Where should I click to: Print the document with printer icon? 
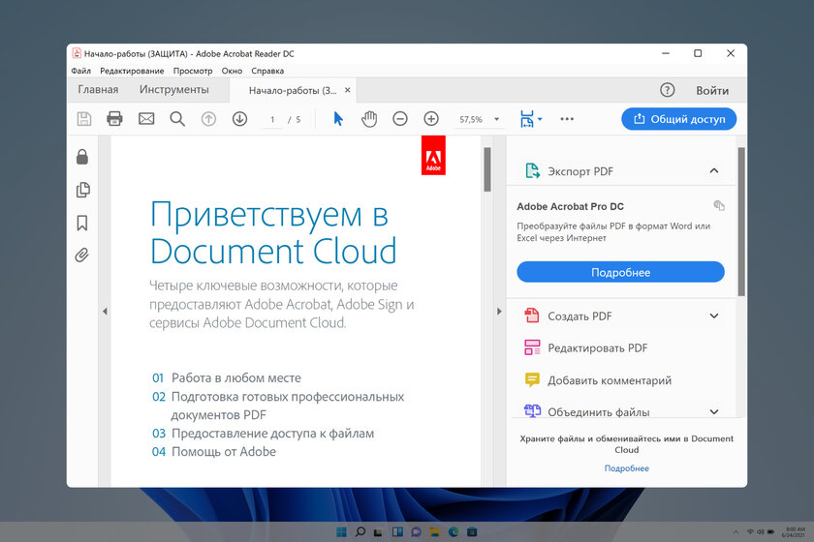[x=114, y=119]
